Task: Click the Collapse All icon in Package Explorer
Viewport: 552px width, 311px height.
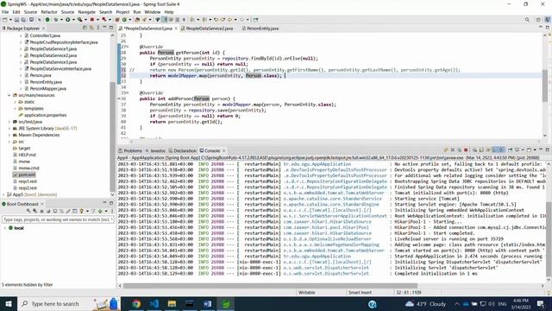Action: 85,28
